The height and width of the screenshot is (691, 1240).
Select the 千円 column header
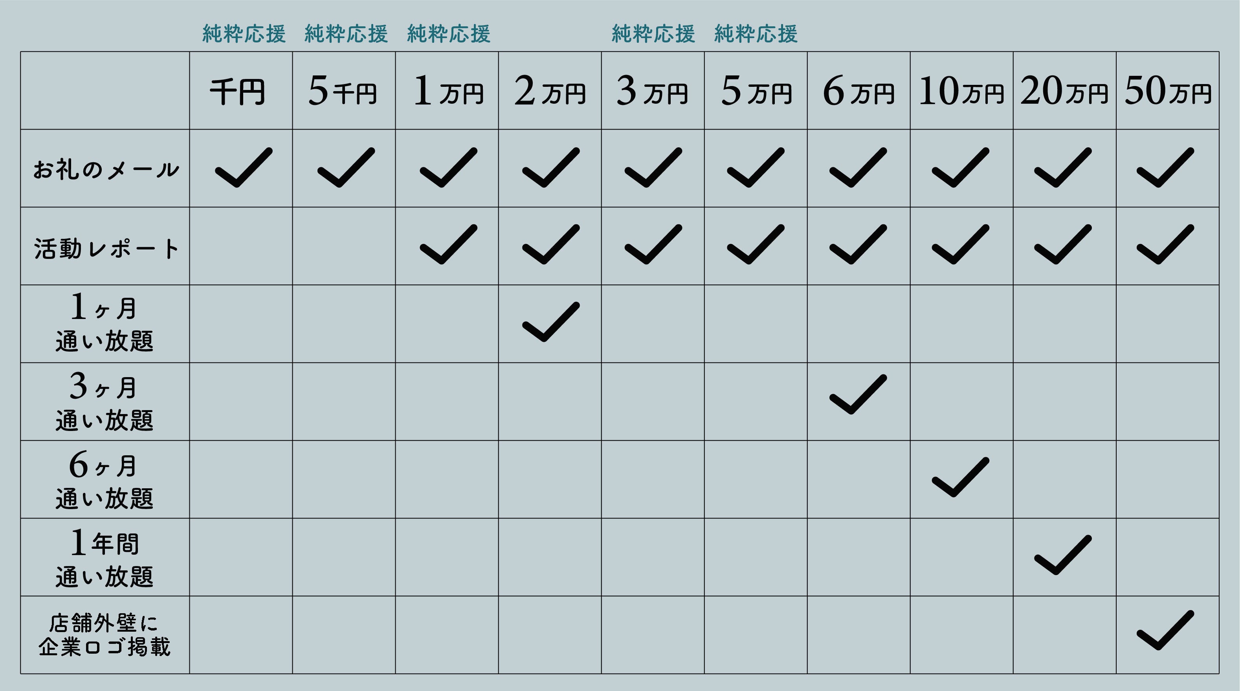click(x=238, y=92)
